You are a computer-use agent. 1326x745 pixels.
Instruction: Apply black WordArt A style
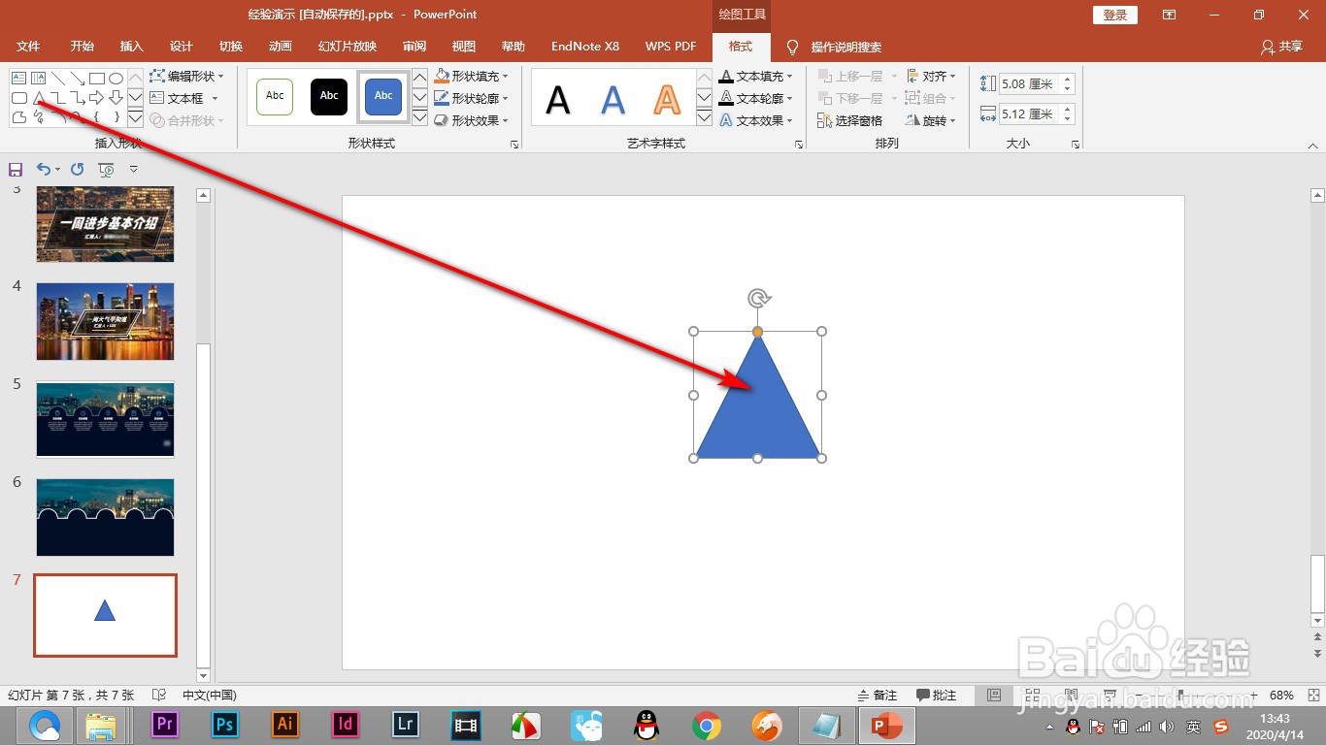(558, 99)
